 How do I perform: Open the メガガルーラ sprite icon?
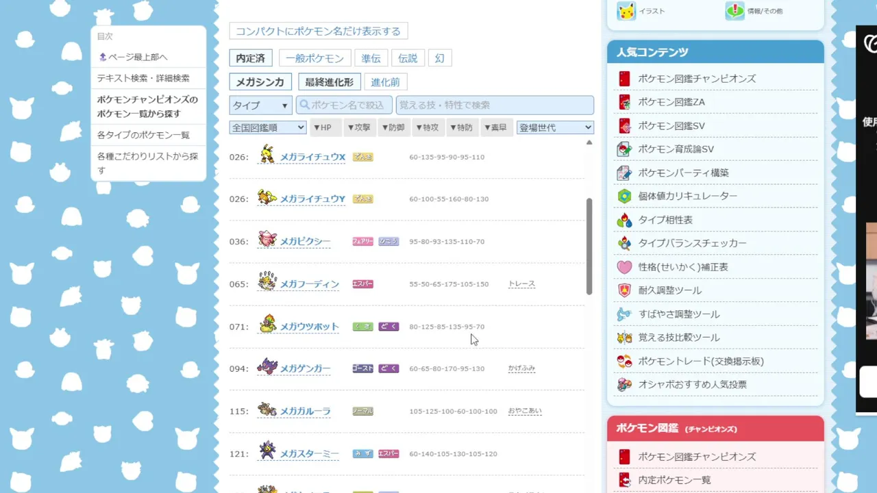[267, 410]
